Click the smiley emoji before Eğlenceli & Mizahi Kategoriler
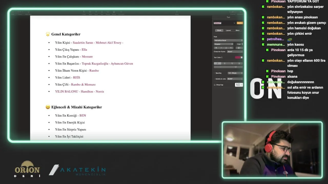 coord(48,107)
